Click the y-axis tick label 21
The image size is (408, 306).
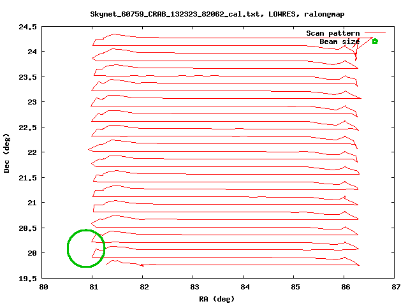[x=33, y=203]
